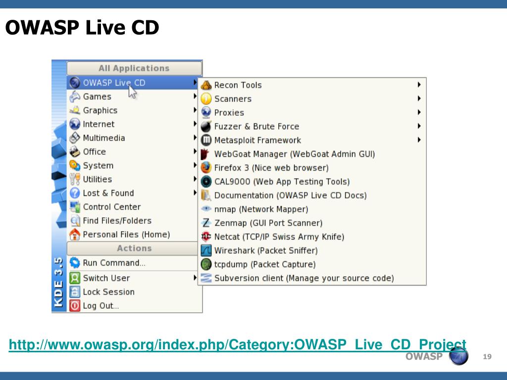Image resolution: width=507 pixels, height=380 pixels.
Task: Expand the Switch User submenu arrow
Action: point(195,278)
